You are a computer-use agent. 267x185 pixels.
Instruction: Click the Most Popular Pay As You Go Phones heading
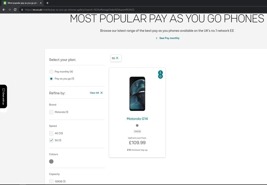167,18
